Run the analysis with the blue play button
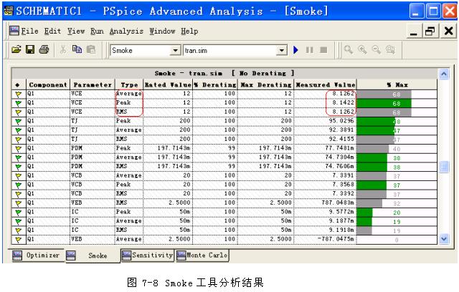 coord(295,50)
